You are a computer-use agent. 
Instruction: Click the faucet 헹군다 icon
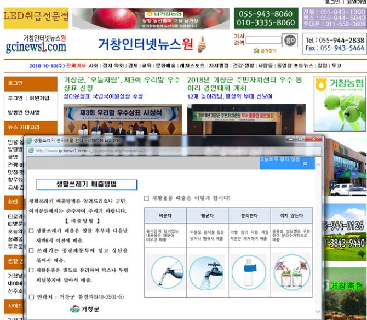[207, 272]
